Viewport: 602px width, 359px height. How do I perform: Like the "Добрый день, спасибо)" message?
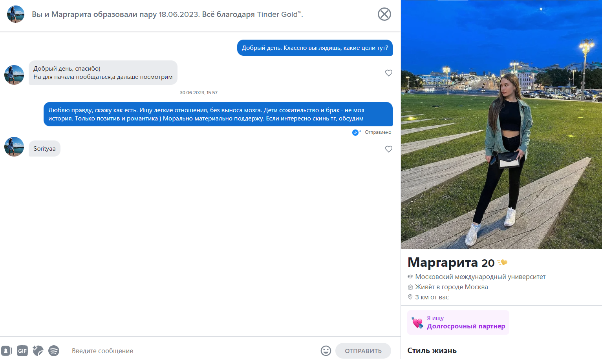click(389, 73)
